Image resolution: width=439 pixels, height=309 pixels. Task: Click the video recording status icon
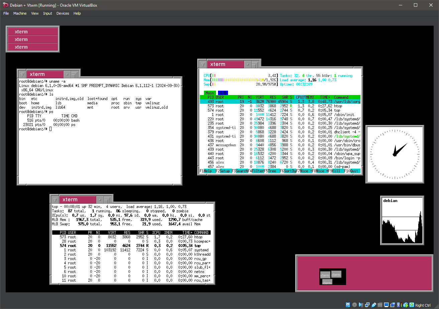393,305
